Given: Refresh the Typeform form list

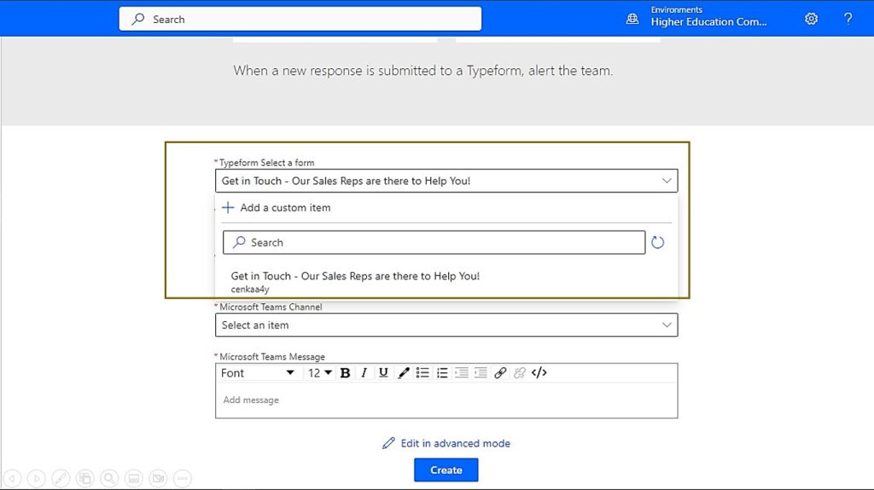Looking at the screenshot, I should tap(658, 242).
